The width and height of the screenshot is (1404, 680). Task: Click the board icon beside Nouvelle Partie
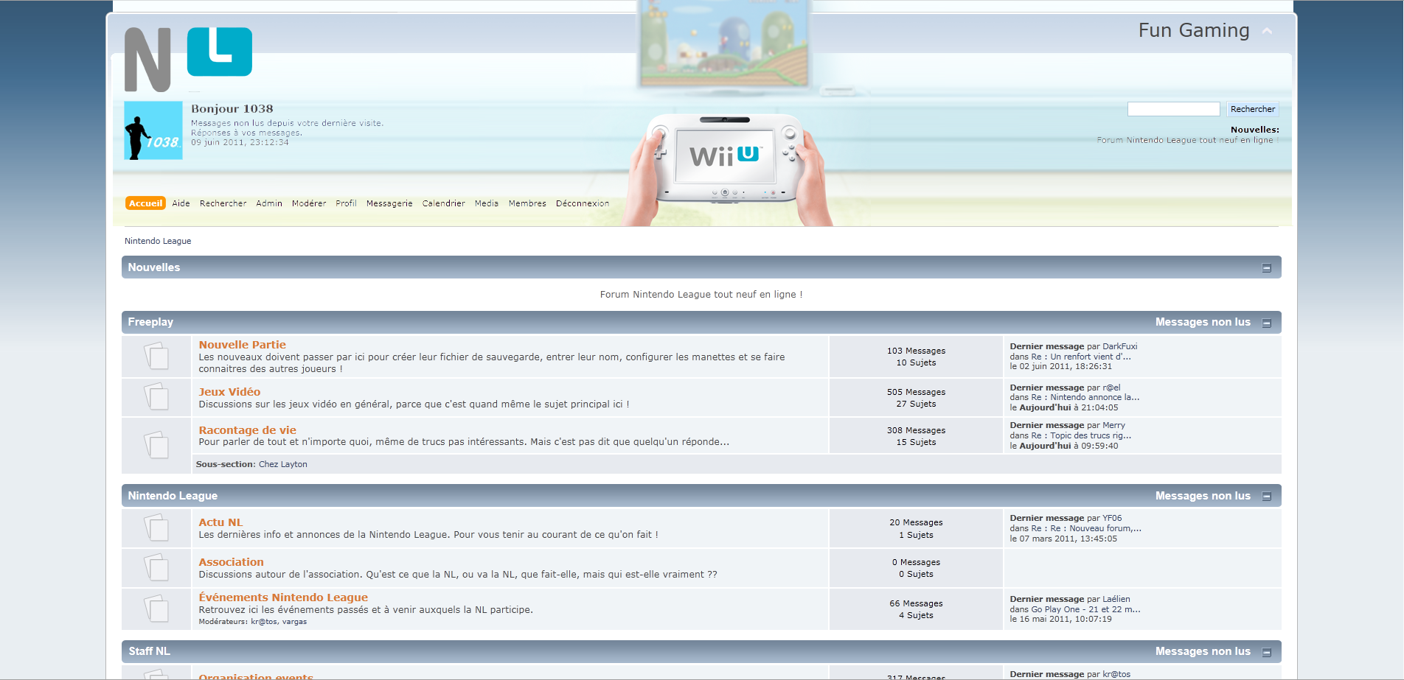click(156, 357)
